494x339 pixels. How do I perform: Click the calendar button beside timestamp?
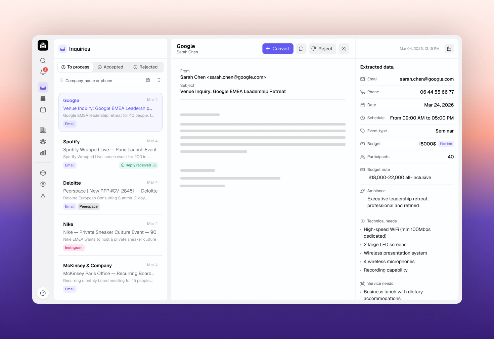point(449,49)
